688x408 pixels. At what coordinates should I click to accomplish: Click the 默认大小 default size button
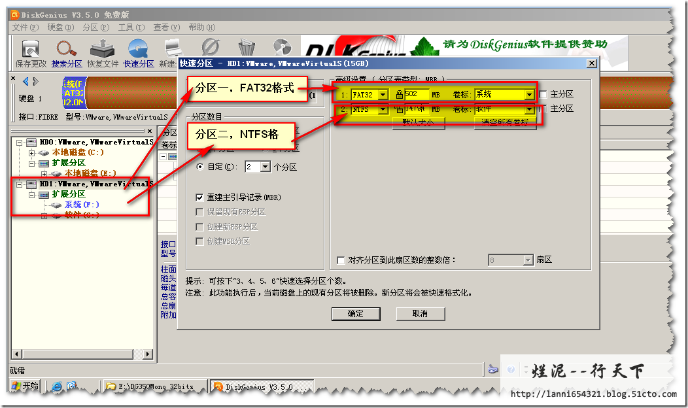click(x=419, y=122)
